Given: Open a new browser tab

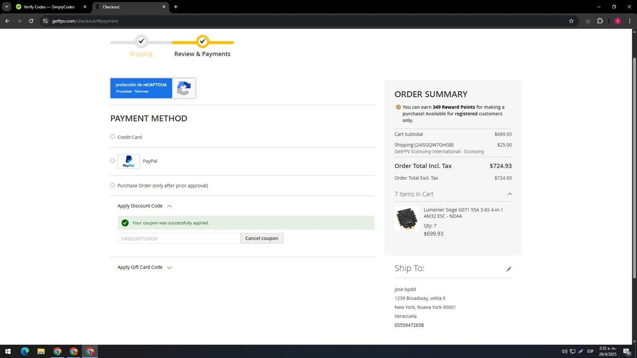Looking at the screenshot, I should click(x=176, y=7).
